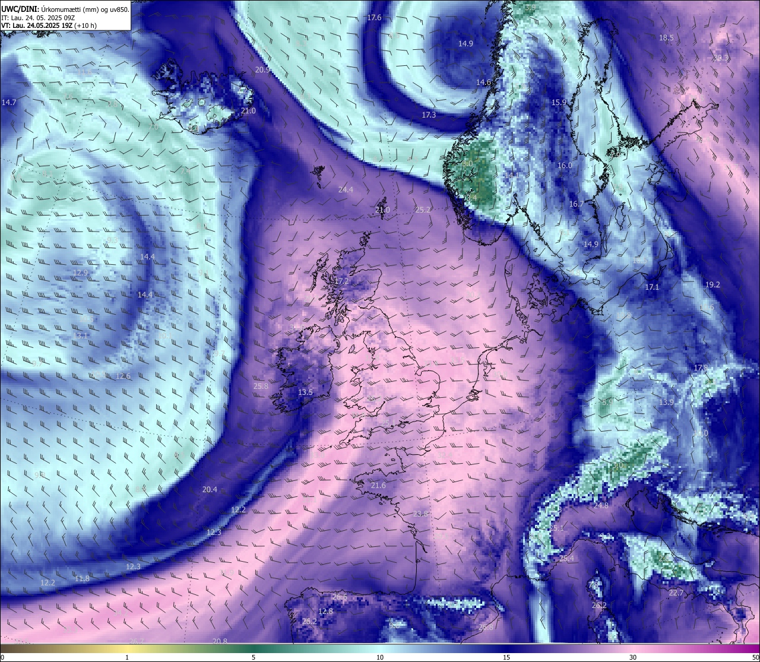Pick the 17.1 value label
Viewport: 760px width, 662px height.
click(x=652, y=287)
